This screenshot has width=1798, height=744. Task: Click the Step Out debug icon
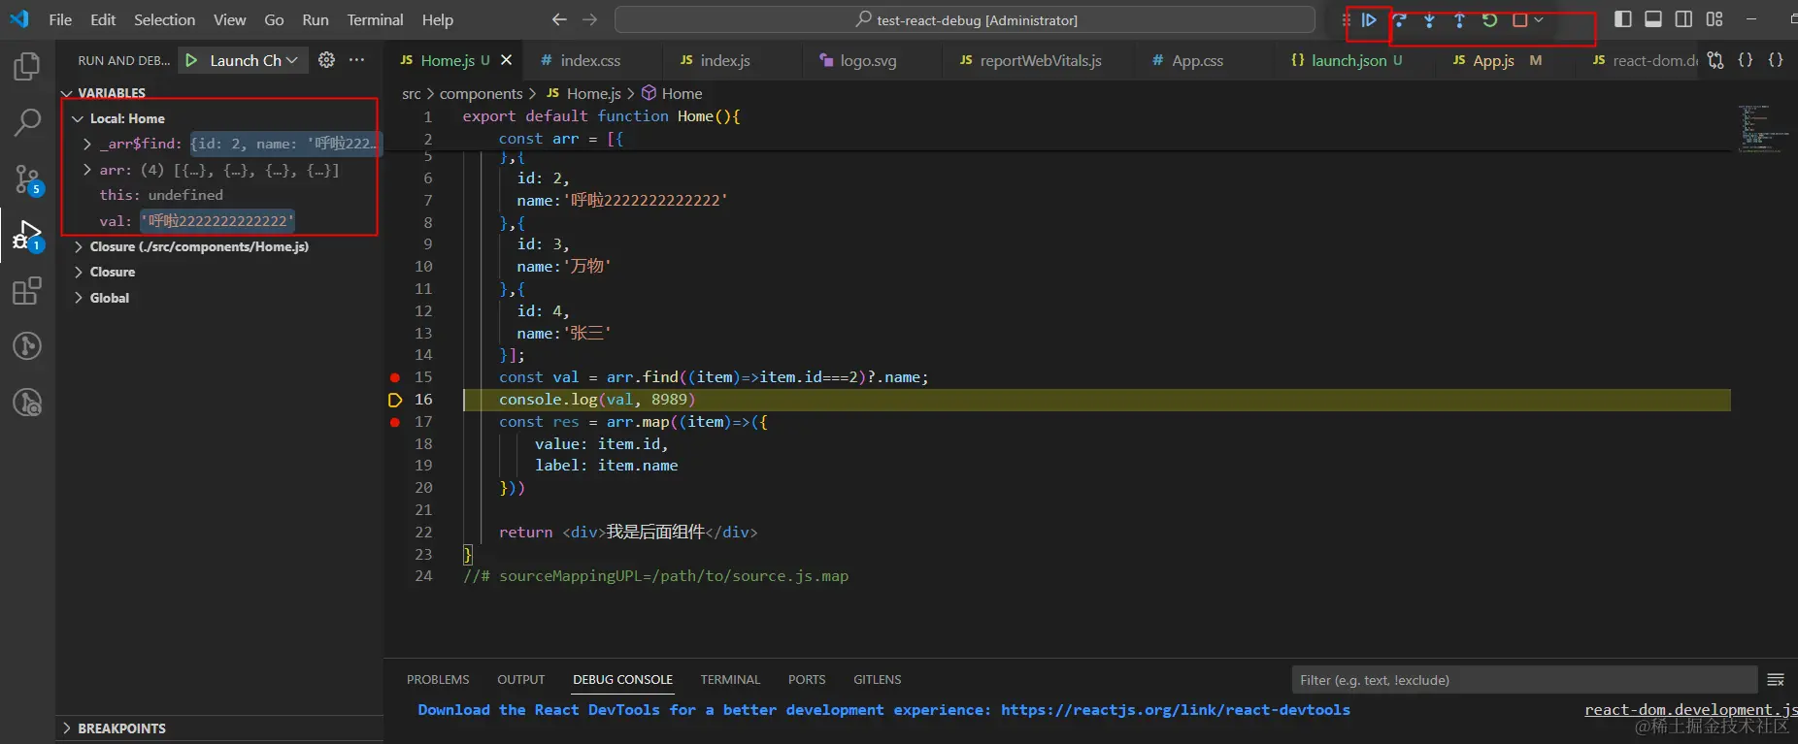[x=1459, y=20]
